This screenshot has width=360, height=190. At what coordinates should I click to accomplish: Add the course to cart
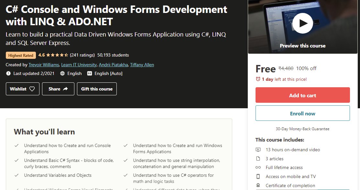pos(303,95)
